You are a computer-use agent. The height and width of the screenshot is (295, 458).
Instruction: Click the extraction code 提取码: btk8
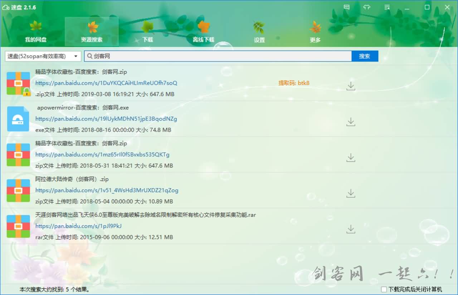[x=294, y=83]
